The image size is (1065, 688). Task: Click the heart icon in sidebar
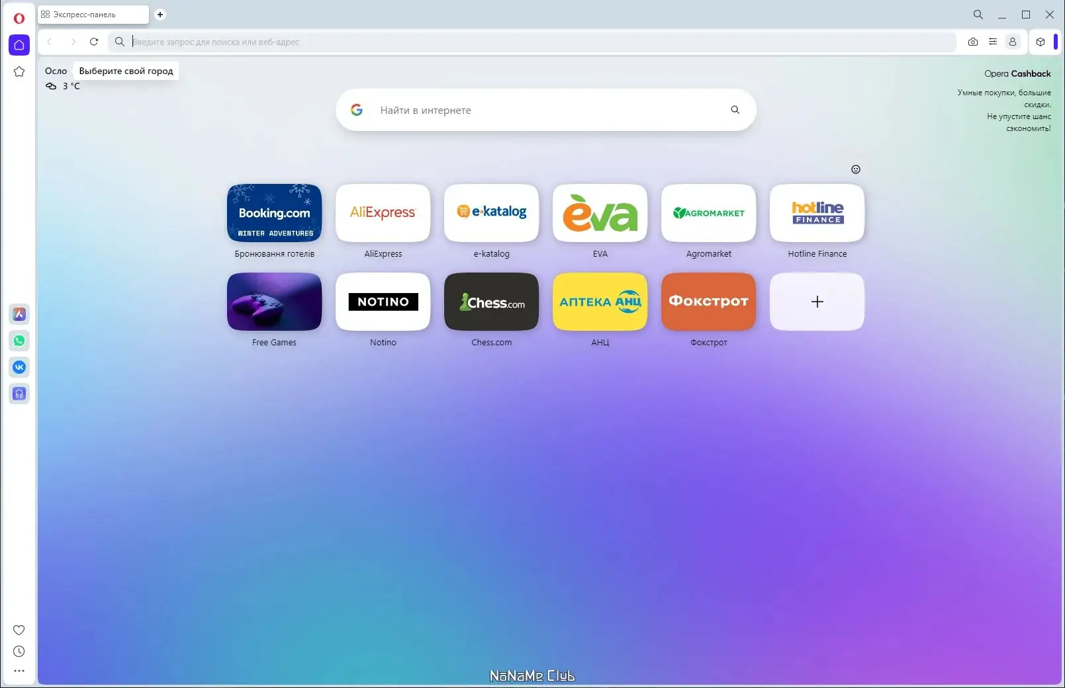click(x=19, y=630)
